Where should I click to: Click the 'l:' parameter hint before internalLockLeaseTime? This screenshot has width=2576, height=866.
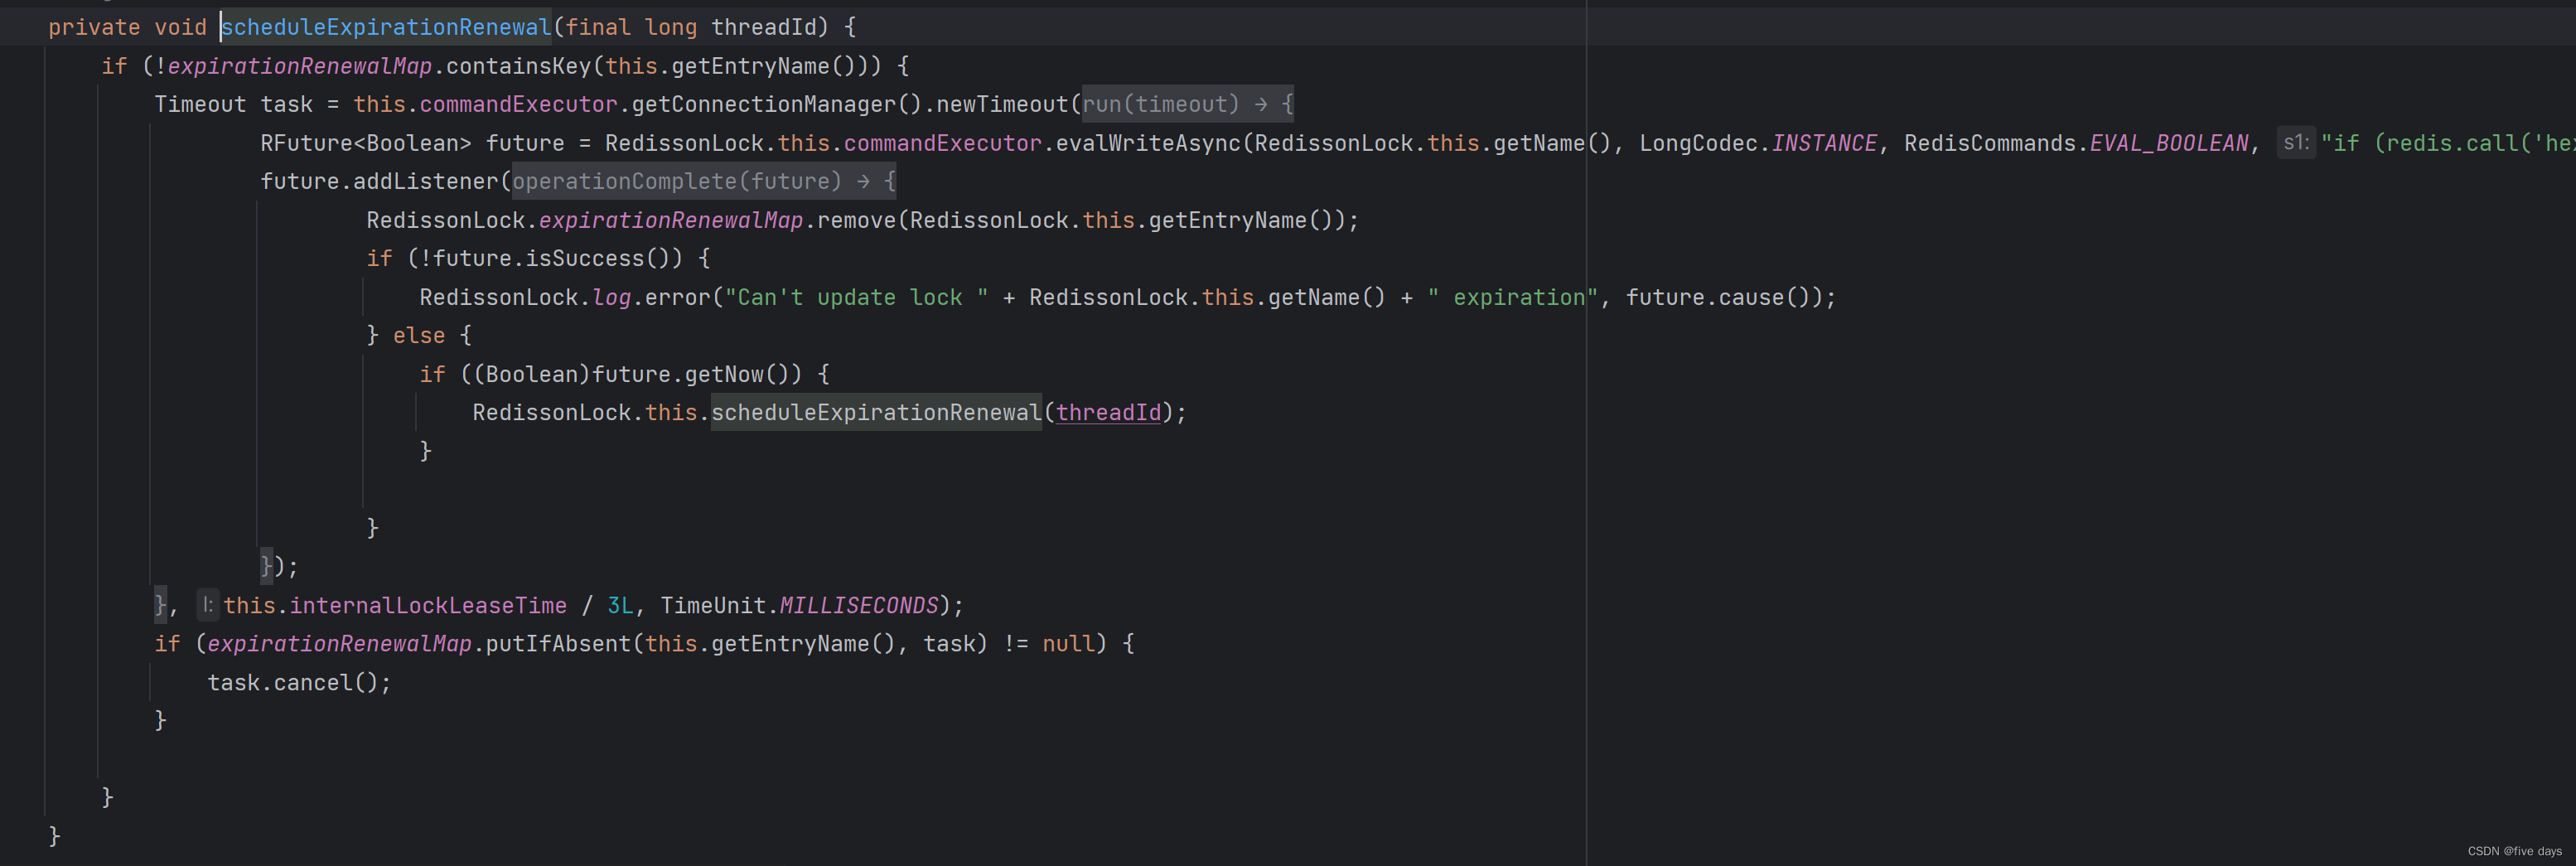[207, 605]
